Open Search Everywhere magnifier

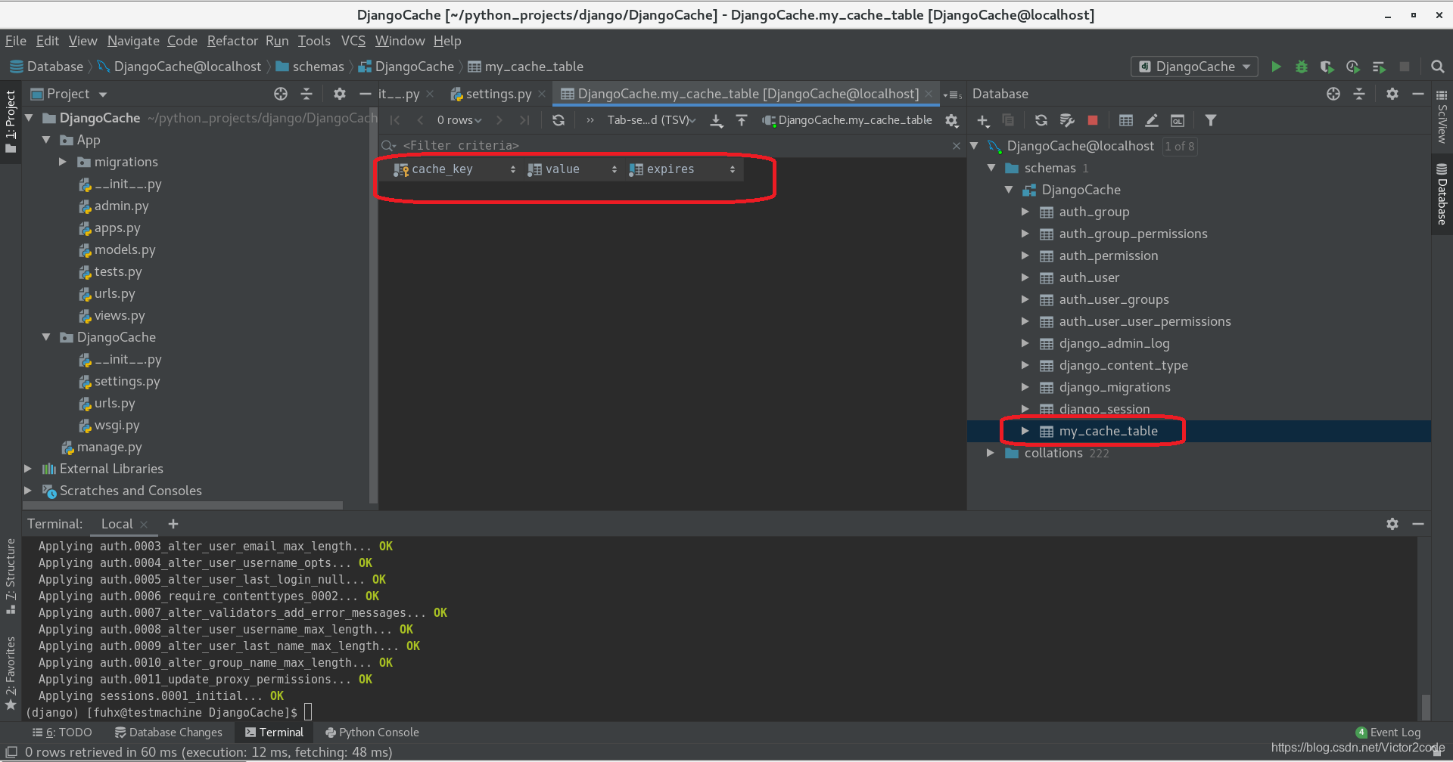[x=1438, y=67]
